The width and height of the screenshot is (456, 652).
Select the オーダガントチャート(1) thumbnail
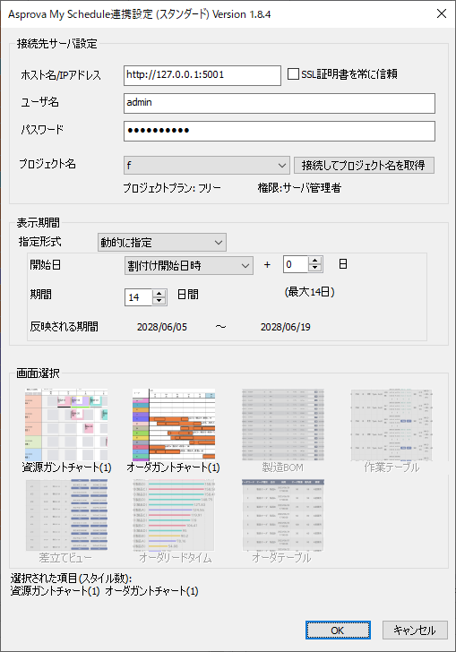pyautogui.click(x=174, y=425)
